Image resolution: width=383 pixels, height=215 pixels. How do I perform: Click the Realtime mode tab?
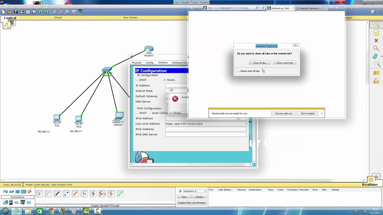tap(370, 185)
